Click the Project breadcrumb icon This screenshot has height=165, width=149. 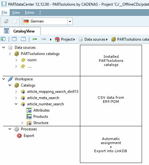[57, 39]
